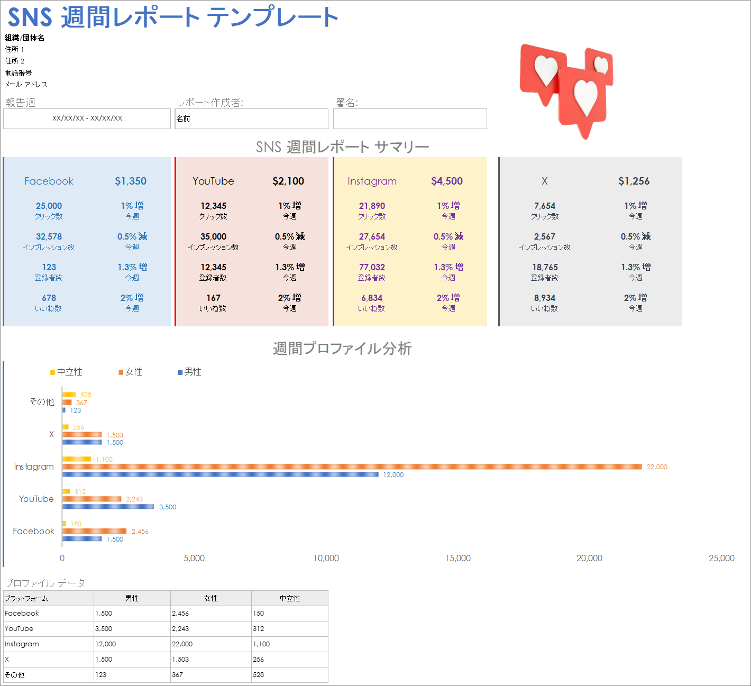Click the 25,000 axis tick label

[x=721, y=558]
